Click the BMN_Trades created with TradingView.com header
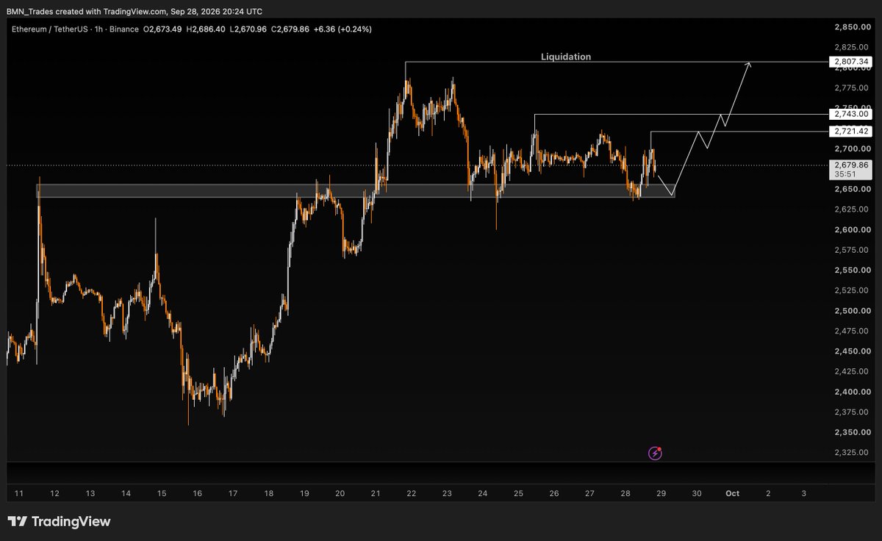Viewport: 882px width, 541px height. [135, 11]
